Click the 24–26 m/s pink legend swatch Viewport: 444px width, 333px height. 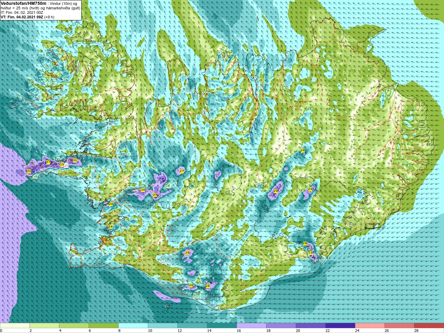[x=370, y=326]
